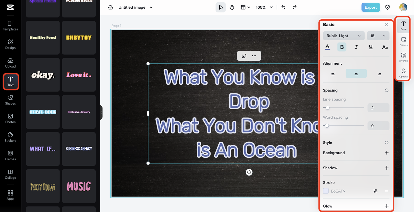Click the stroke adjustment settings icon

[x=375, y=191]
